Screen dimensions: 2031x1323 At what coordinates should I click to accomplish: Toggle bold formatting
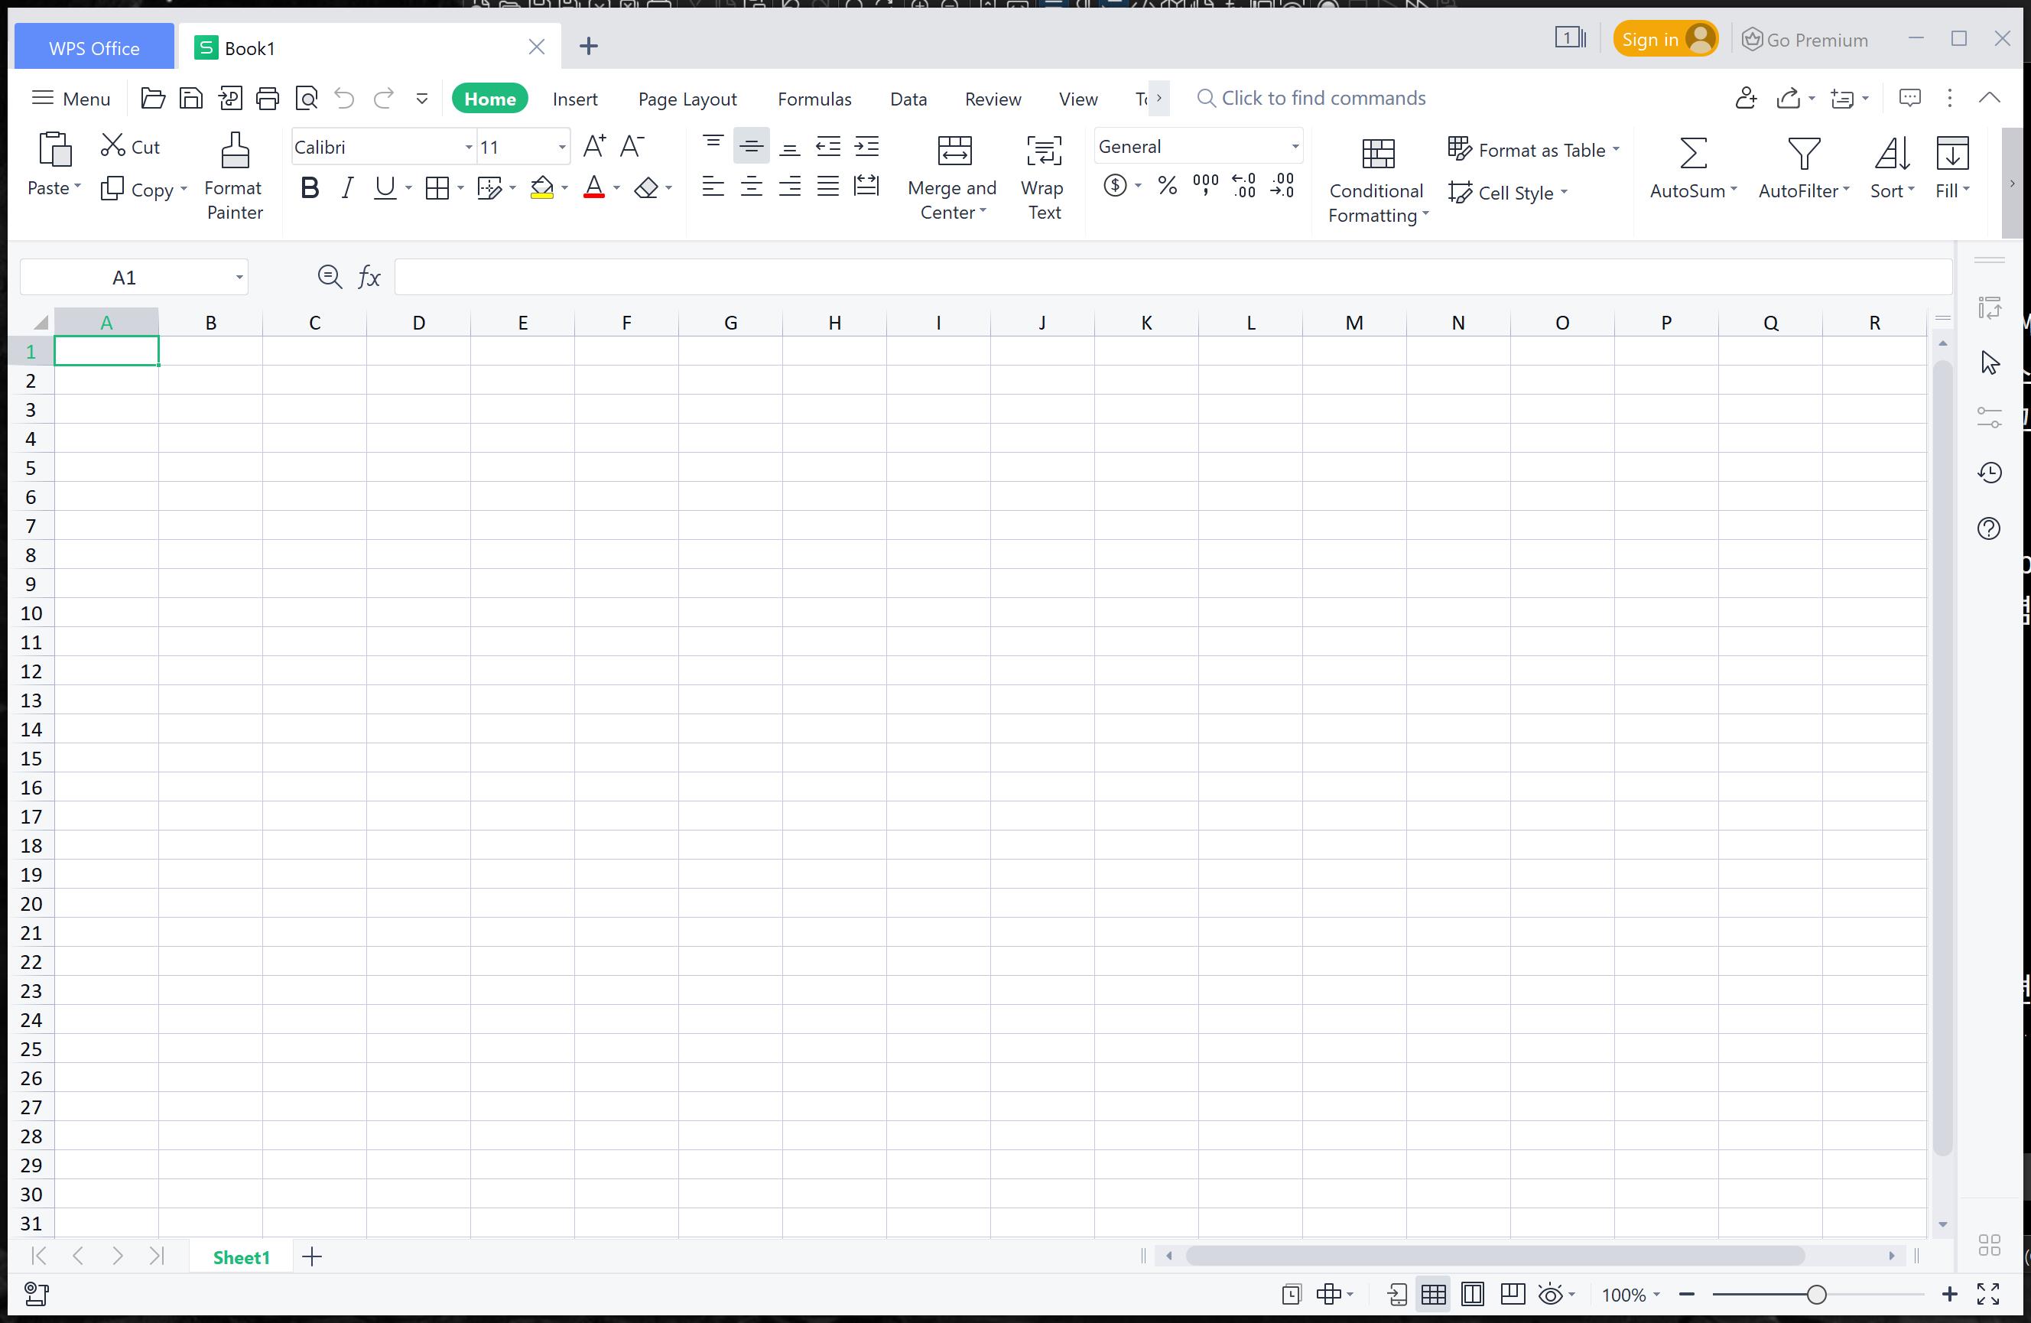(310, 188)
